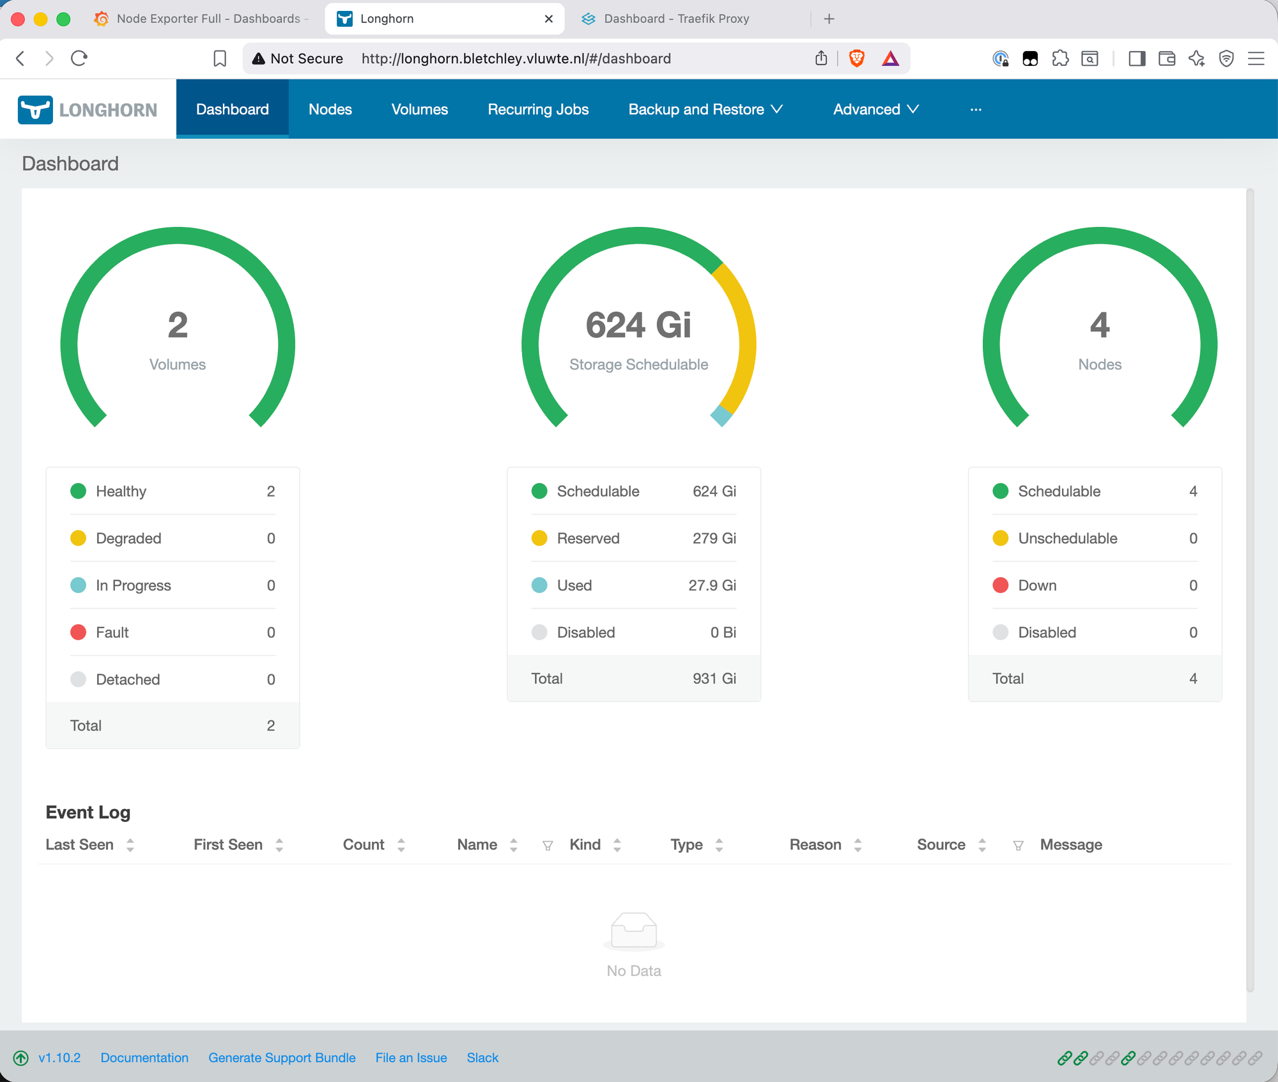Open the Documentation link
1278x1082 pixels.
point(144,1058)
